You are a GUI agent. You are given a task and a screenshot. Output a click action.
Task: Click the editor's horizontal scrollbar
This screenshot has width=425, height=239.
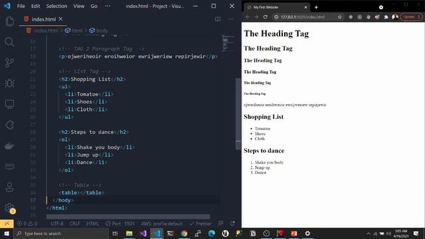coord(128,217)
